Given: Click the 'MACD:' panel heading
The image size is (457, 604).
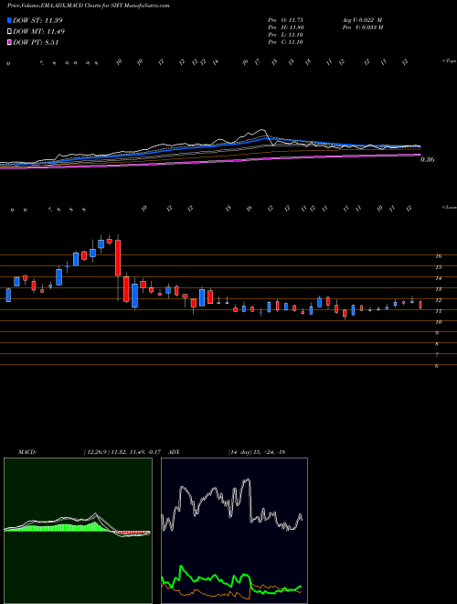Looking at the screenshot, I should pyautogui.click(x=27, y=451).
